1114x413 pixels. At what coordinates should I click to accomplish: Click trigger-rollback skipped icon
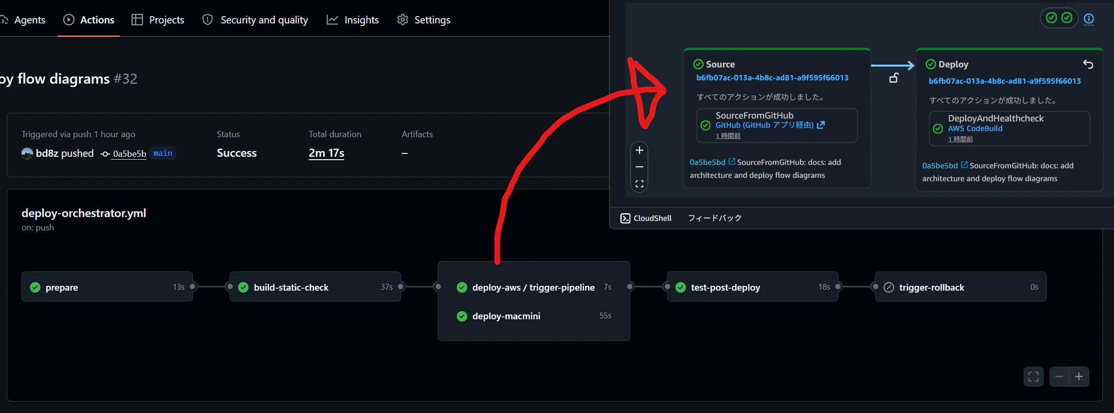point(889,287)
